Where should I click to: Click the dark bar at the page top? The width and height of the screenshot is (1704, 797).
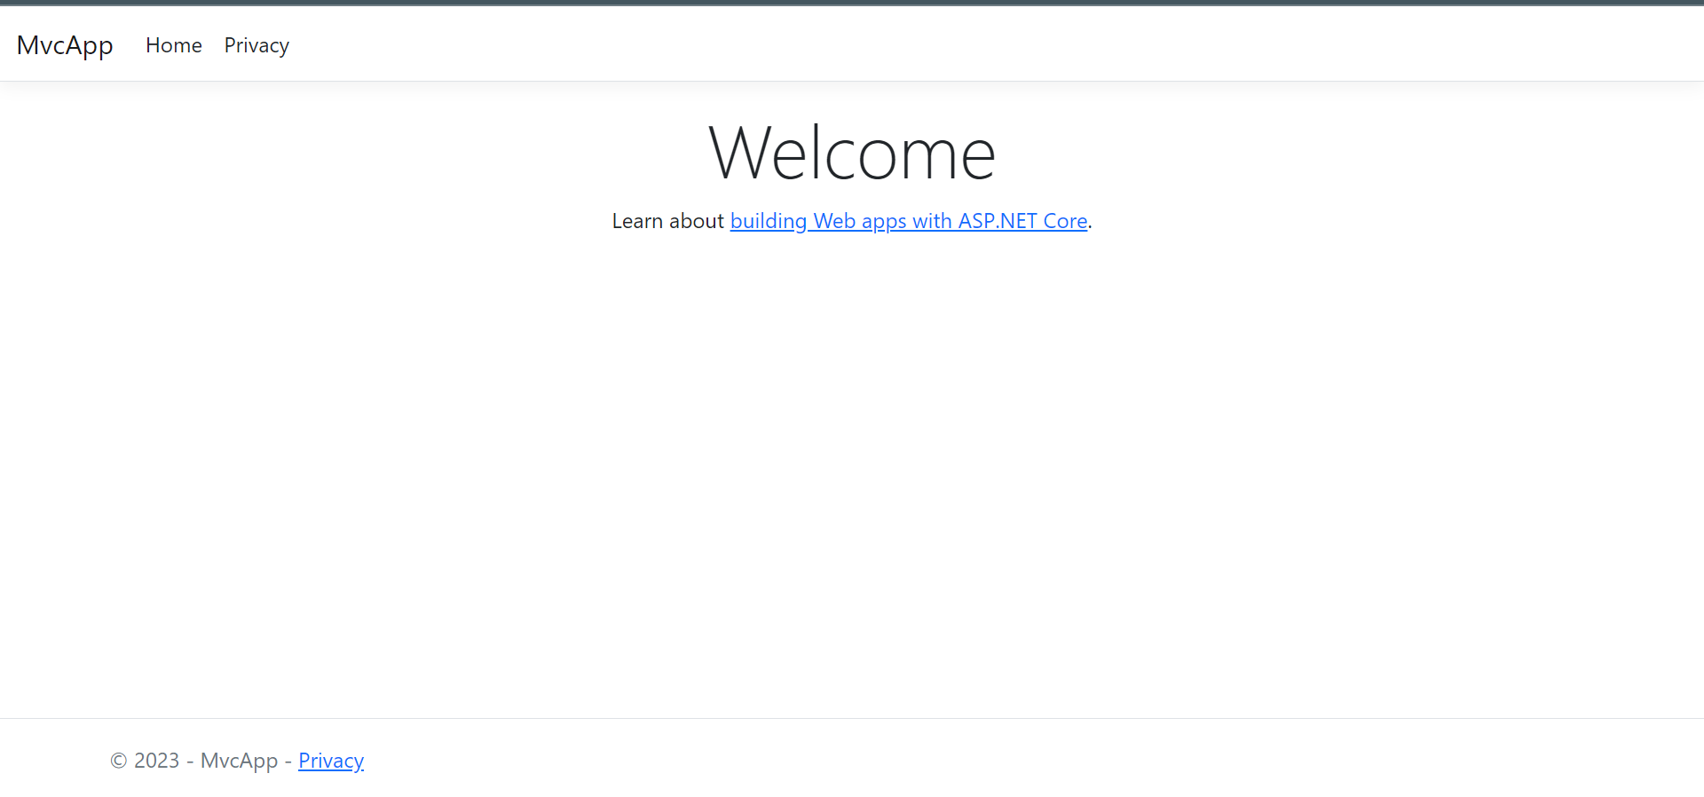(852, 3)
